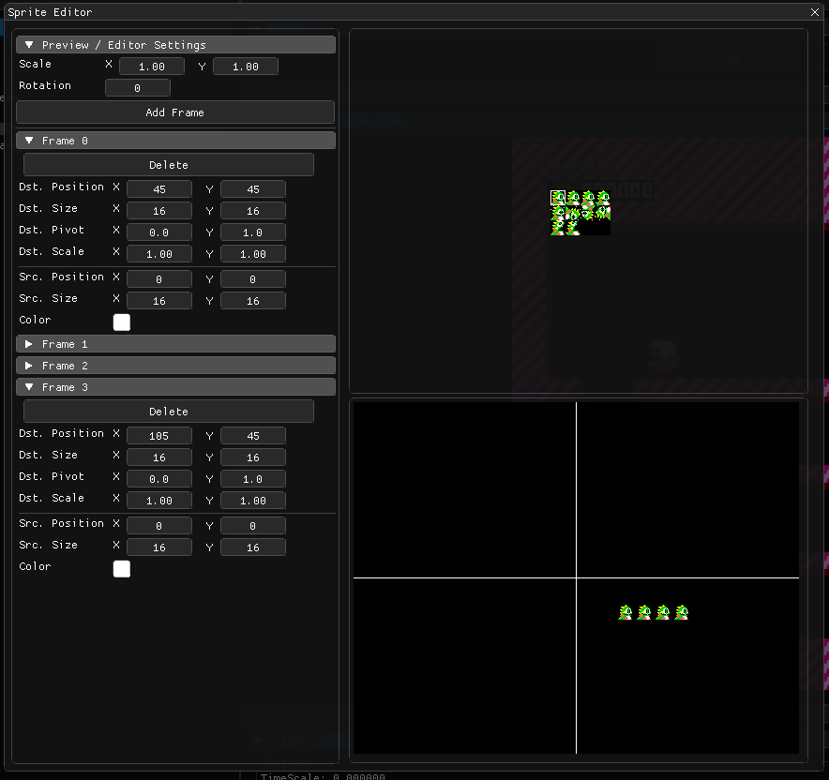Image resolution: width=829 pixels, height=780 pixels.
Task: Click the Add Frame button
Action: [x=175, y=112]
